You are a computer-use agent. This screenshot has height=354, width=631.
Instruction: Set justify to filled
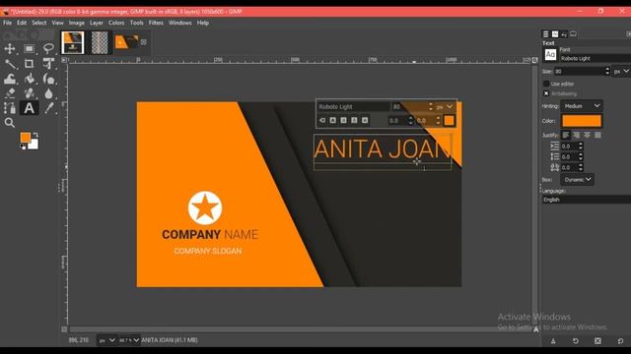point(597,135)
